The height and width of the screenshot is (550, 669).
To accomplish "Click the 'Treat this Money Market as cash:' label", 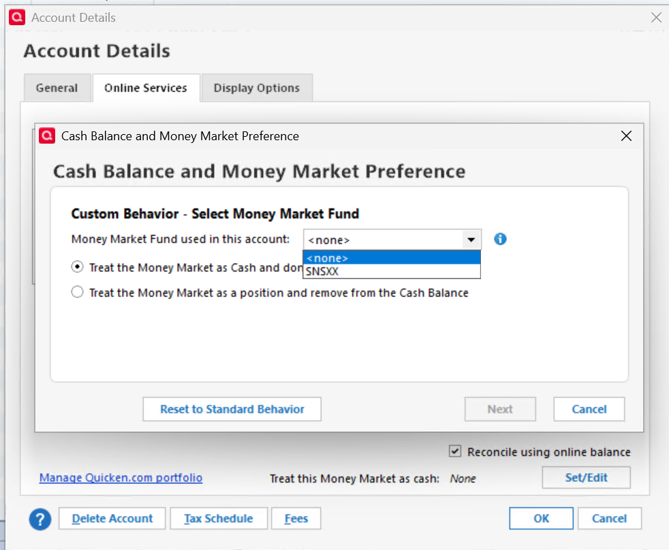I will coord(354,479).
